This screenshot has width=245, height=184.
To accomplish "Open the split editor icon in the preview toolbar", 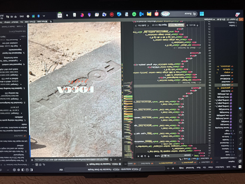I will point(40,165).
